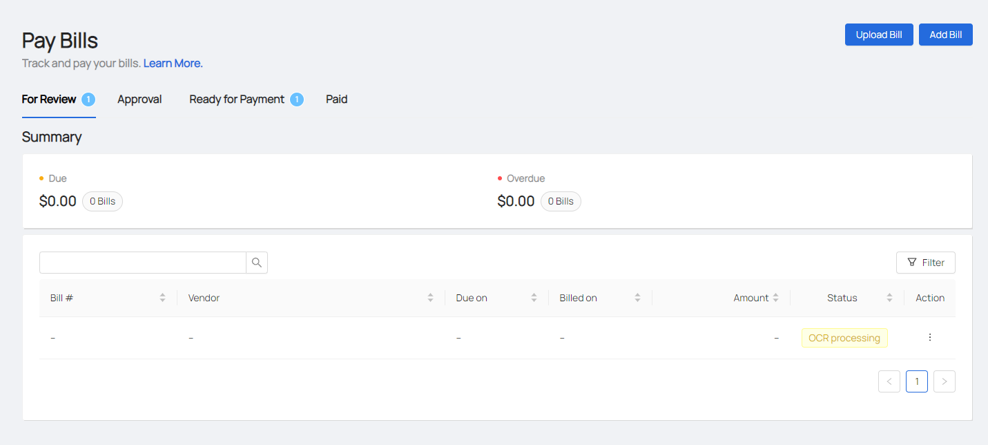Switch to the Approval tab
This screenshot has height=445, width=988.
(139, 100)
